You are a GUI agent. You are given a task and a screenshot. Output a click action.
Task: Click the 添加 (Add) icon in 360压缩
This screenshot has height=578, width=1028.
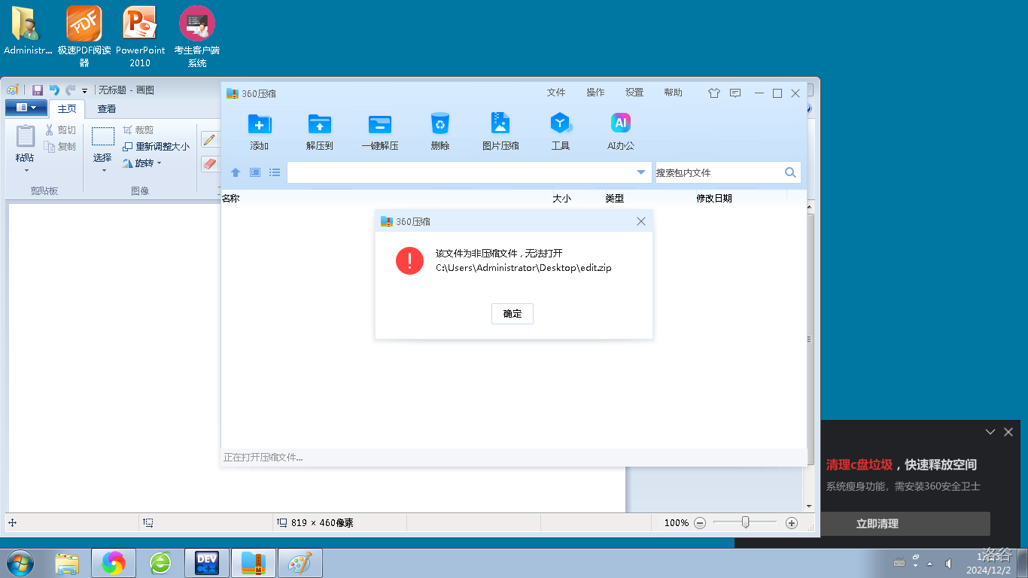click(x=260, y=124)
